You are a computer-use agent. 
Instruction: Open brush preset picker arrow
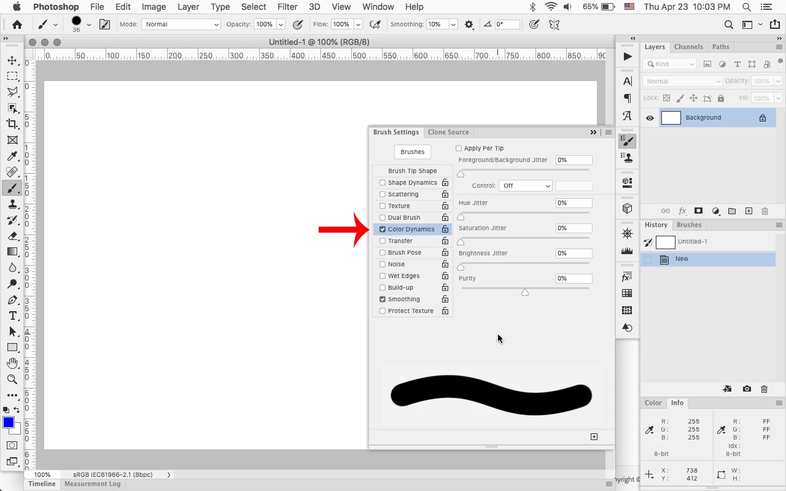(x=88, y=25)
